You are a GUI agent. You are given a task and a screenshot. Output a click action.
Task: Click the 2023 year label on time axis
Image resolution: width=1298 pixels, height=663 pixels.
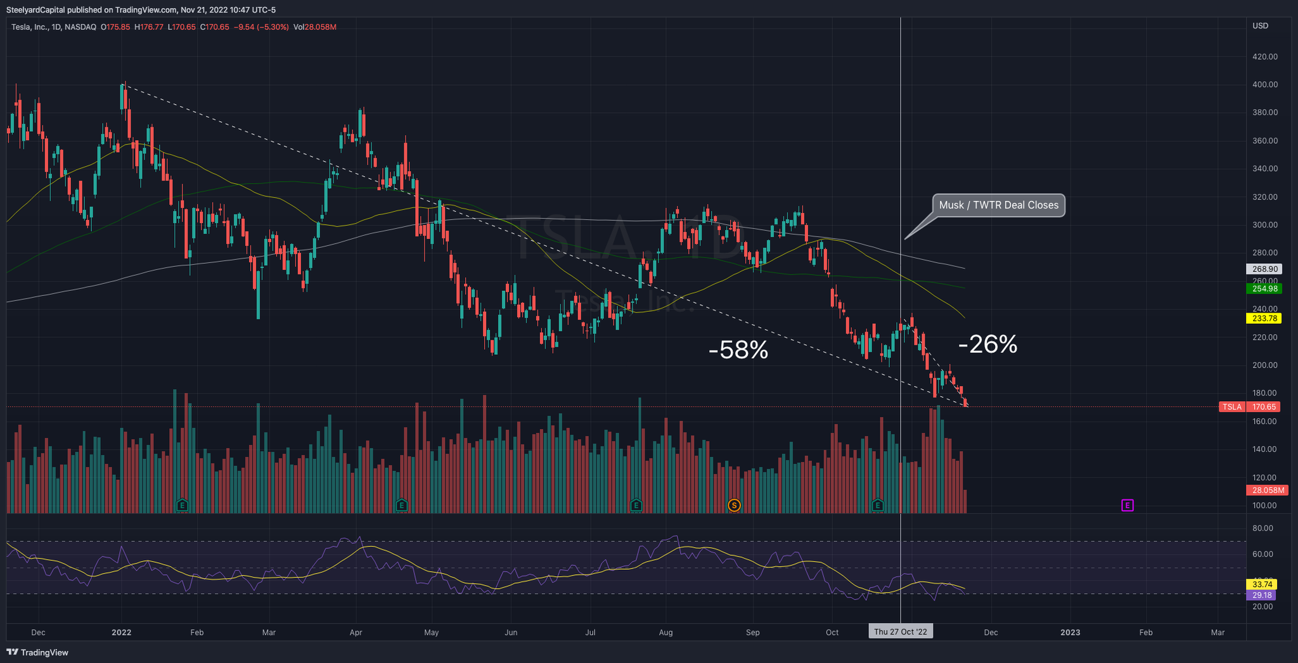click(1070, 632)
